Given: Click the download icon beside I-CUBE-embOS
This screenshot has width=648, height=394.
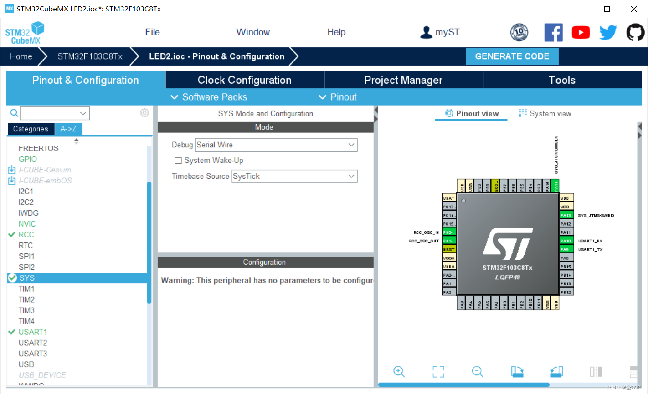Looking at the screenshot, I should point(12,181).
